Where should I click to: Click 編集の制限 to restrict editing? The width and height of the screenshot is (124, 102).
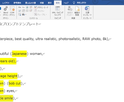pos(77,11)
